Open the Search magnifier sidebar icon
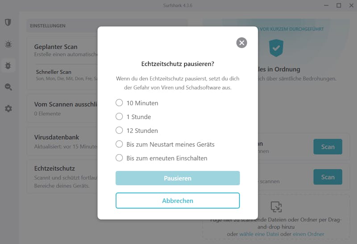This screenshot has width=357, height=244. pos(8,87)
